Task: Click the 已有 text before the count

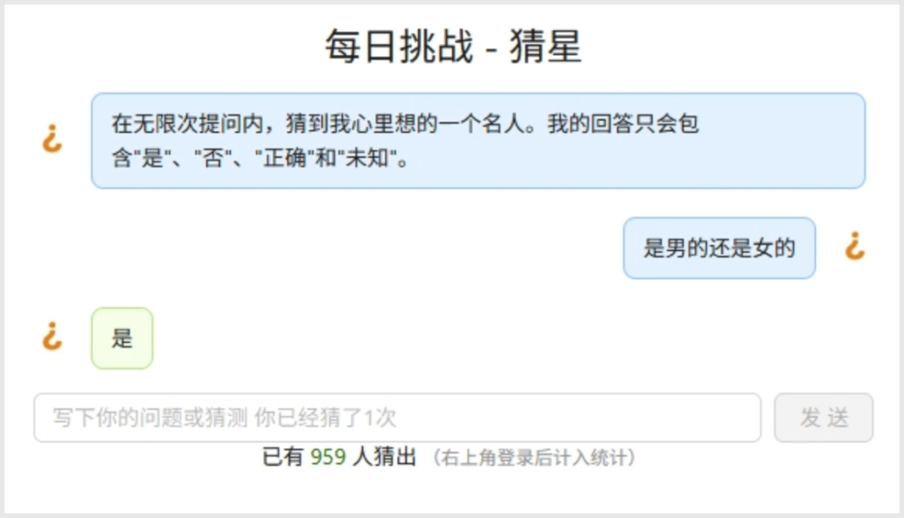Action: pyautogui.click(x=283, y=458)
